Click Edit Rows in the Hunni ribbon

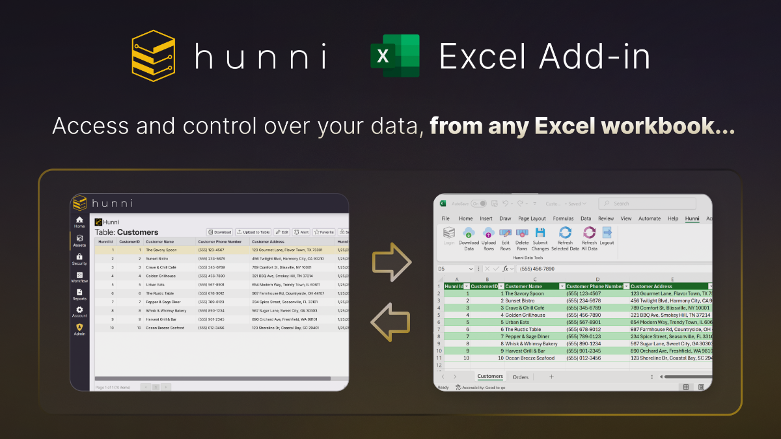505,239
